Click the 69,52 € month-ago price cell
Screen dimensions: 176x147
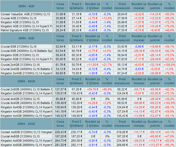click(122, 103)
